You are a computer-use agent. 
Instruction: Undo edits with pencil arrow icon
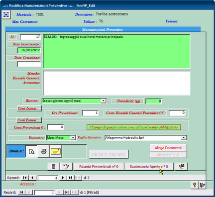66,166
